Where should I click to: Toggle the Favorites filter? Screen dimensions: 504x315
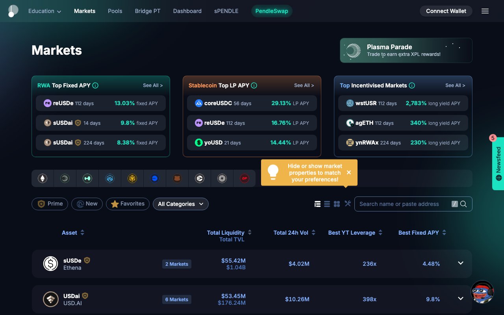coord(128,204)
